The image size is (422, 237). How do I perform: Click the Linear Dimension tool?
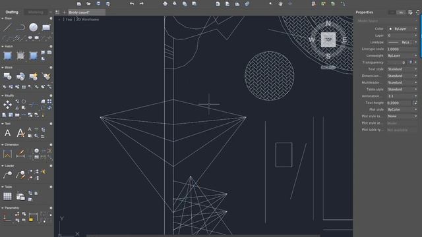(x=7, y=153)
